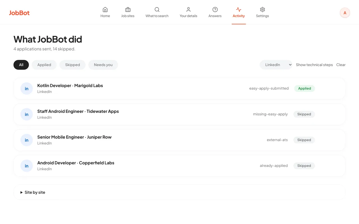359x224 pixels.
Task: Click Skipped badge on Copperfield Labs row
Action: [304, 166]
